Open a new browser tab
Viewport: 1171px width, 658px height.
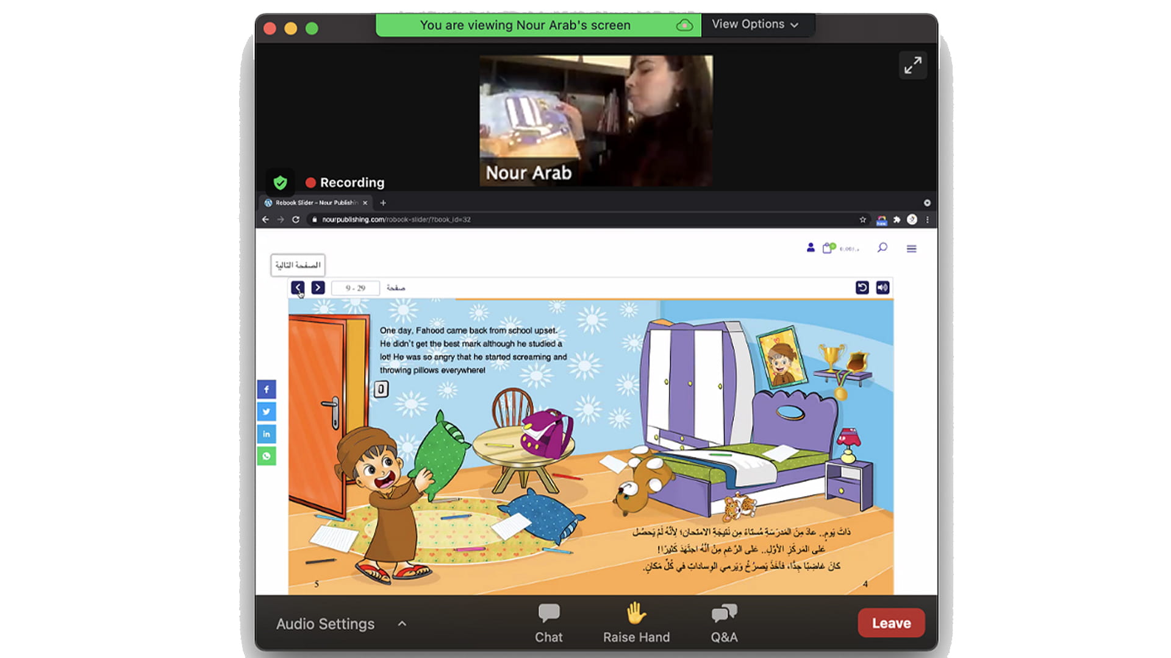coord(383,203)
